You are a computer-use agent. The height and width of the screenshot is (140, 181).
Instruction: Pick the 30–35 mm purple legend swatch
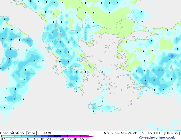64,136
